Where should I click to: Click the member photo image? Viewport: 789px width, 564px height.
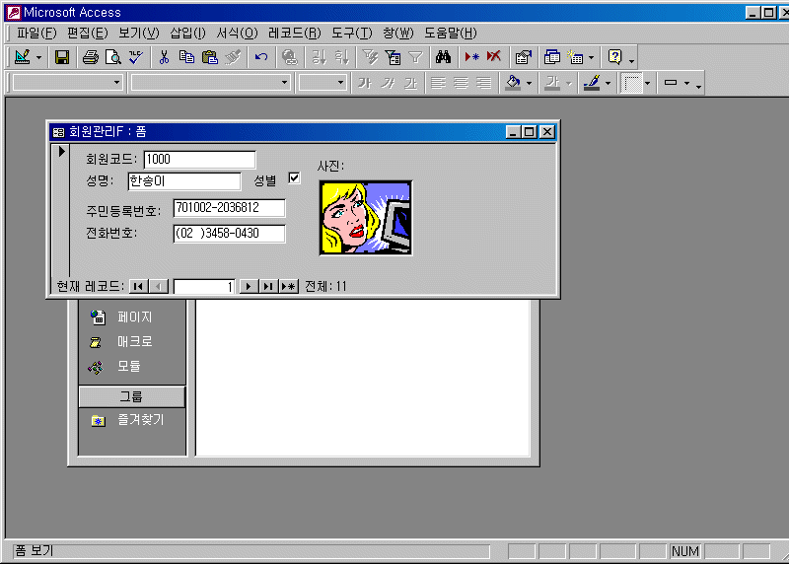coord(366,218)
